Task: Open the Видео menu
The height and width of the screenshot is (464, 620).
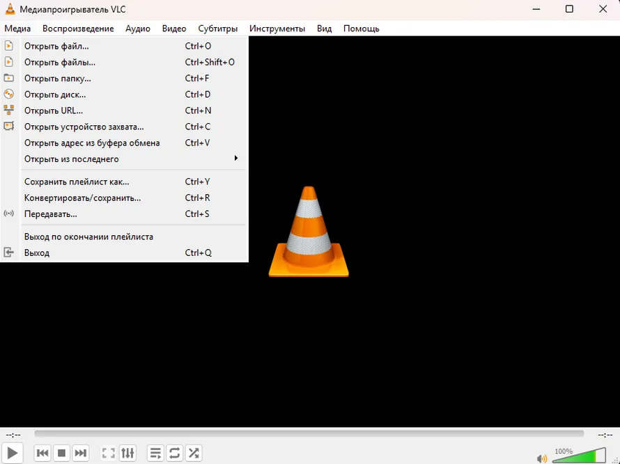Action: pos(174,29)
